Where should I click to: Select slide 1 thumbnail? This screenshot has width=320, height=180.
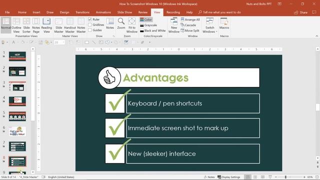click(17, 56)
